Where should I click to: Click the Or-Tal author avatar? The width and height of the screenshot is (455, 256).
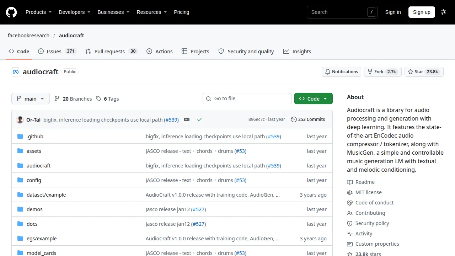(20, 119)
